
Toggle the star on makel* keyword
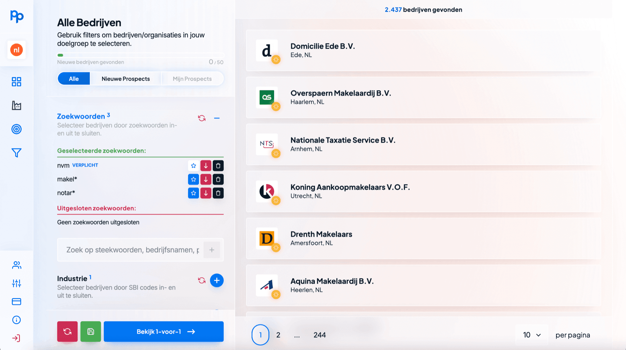click(x=193, y=179)
